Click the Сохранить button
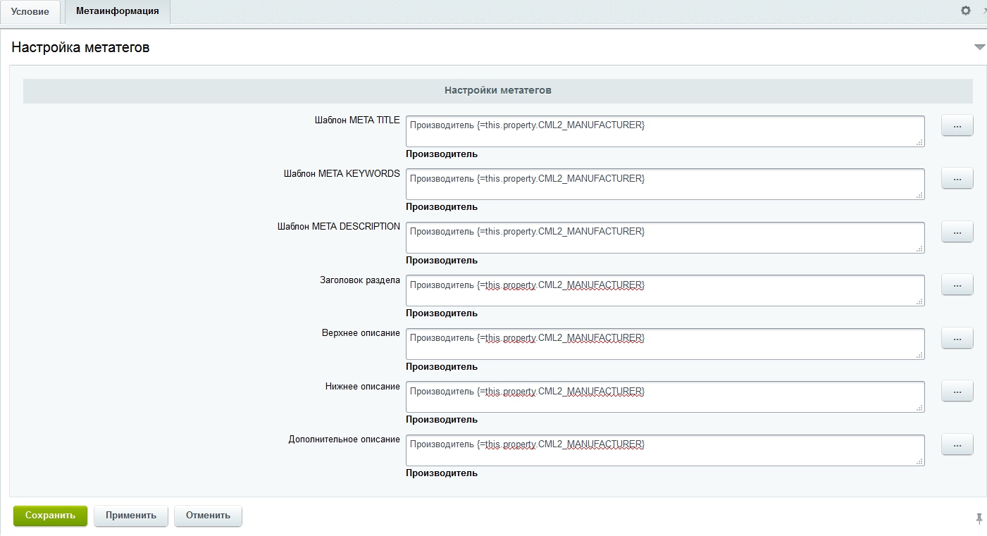 (x=50, y=516)
